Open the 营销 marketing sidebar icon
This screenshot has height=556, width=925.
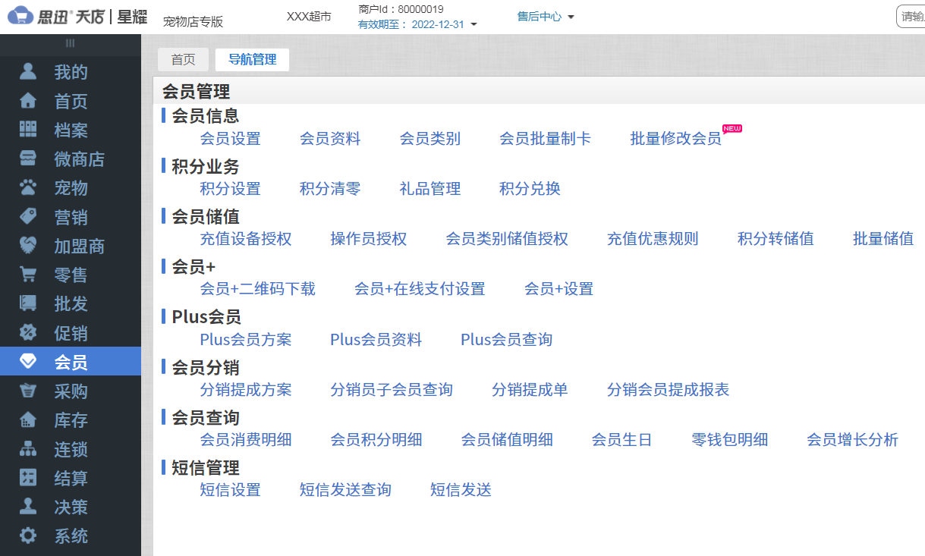click(29, 216)
